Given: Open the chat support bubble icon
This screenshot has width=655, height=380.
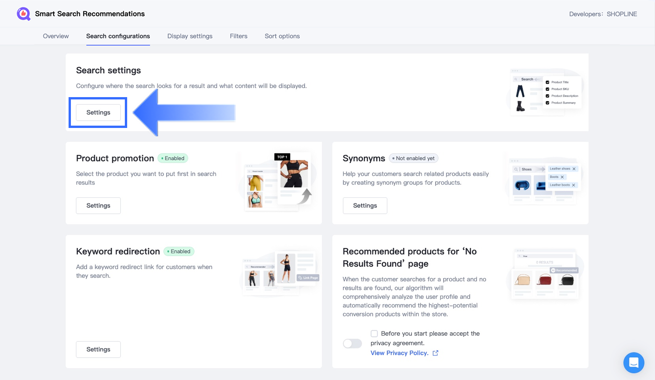Looking at the screenshot, I should click(633, 362).
